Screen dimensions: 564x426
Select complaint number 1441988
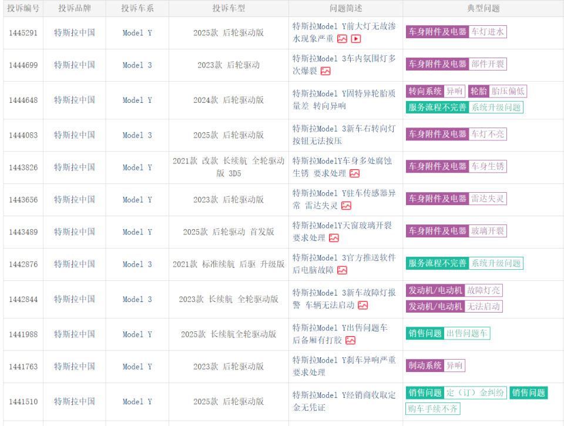pyautogui.click(x=23, y=334)
